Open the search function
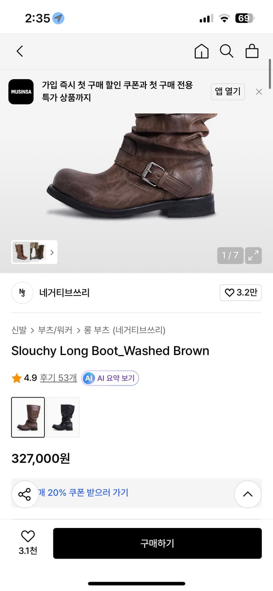The width and height of the screenshot is (273, 591). (227, 51)
